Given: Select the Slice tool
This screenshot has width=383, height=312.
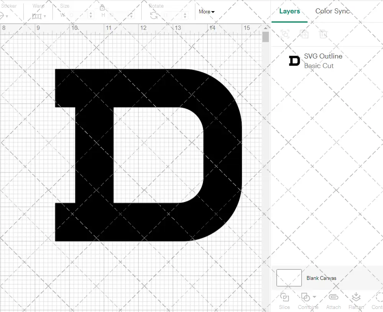Looking at the screenshot, I should coord(284,301).
